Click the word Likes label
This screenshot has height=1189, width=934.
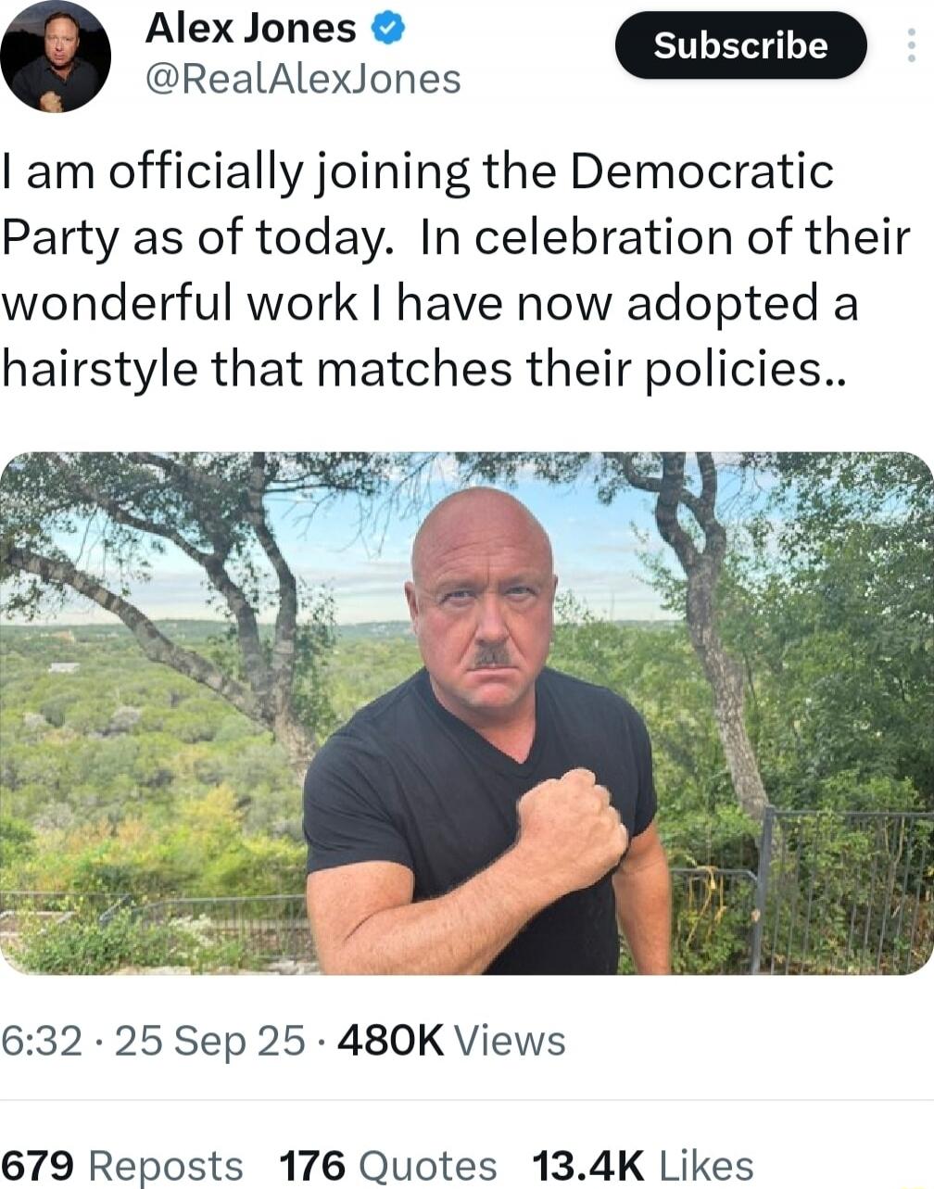(706, 1165)
